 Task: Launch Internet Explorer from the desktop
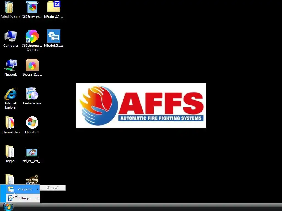point(11,94)
